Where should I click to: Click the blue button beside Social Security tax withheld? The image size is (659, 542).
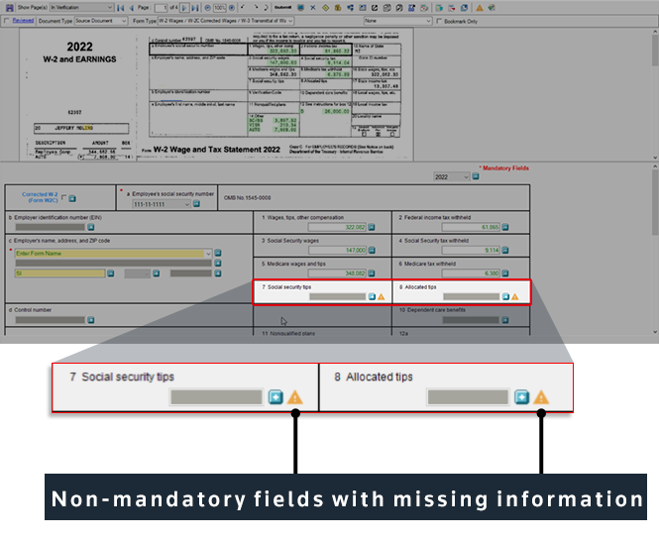[505, 251]
